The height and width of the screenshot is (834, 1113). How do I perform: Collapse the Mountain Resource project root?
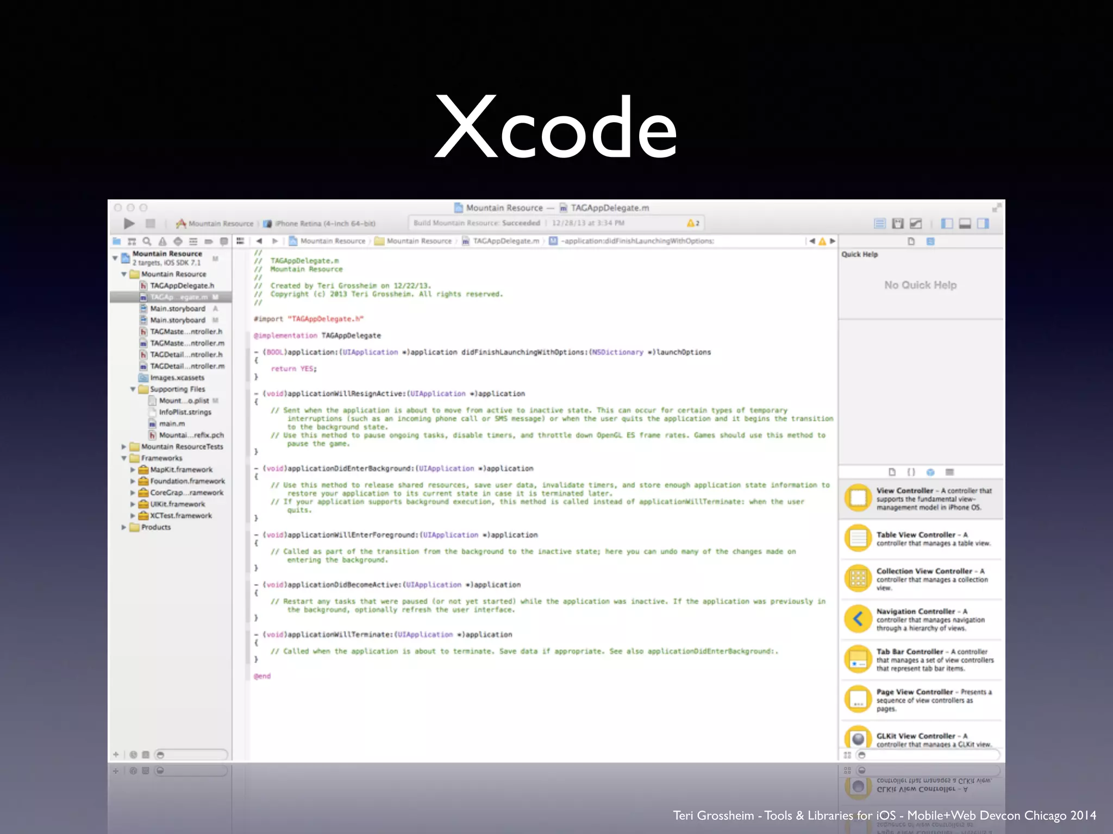click(x=115, y=258)
